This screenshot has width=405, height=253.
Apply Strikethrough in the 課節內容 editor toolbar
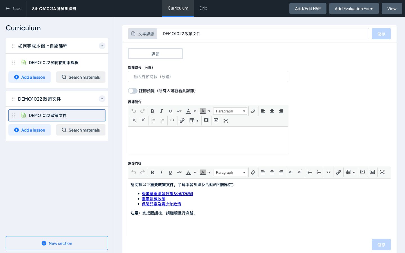coord(179,172)
